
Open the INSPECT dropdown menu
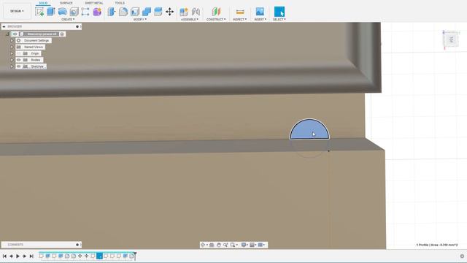pos(240,20)
